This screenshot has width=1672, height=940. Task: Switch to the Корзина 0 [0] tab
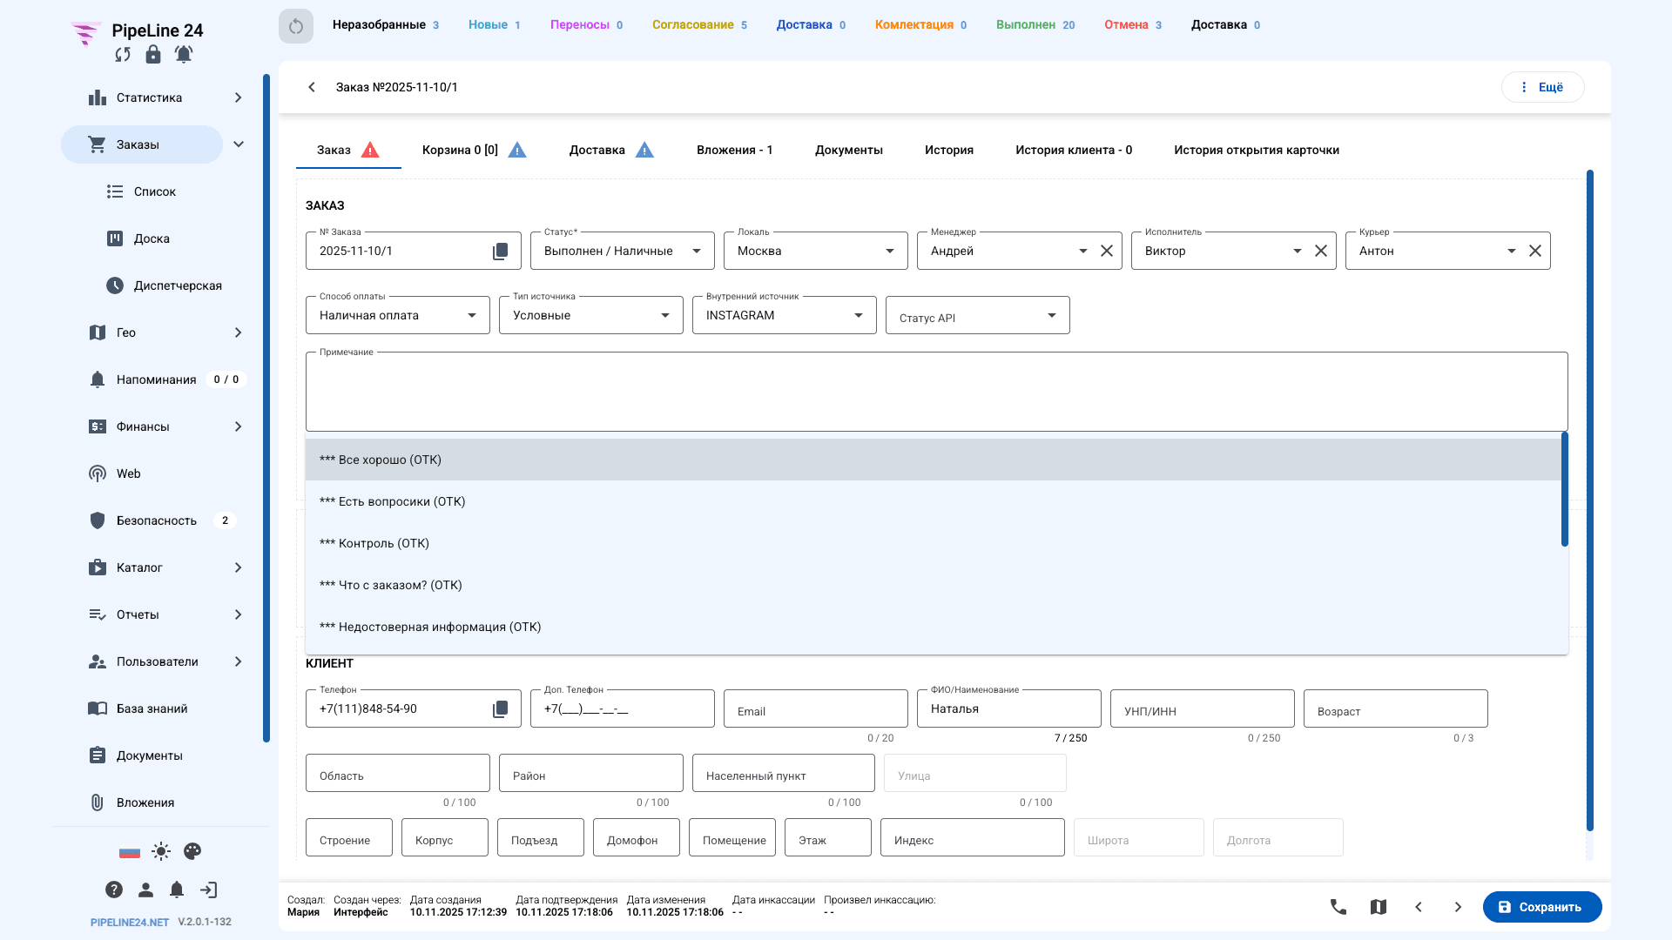click(x=475, y=150)
